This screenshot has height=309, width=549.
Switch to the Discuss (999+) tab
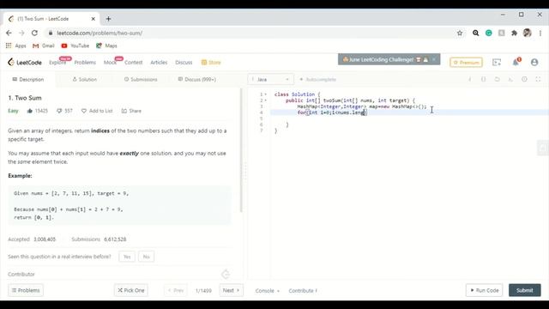(x=196, y=80)
